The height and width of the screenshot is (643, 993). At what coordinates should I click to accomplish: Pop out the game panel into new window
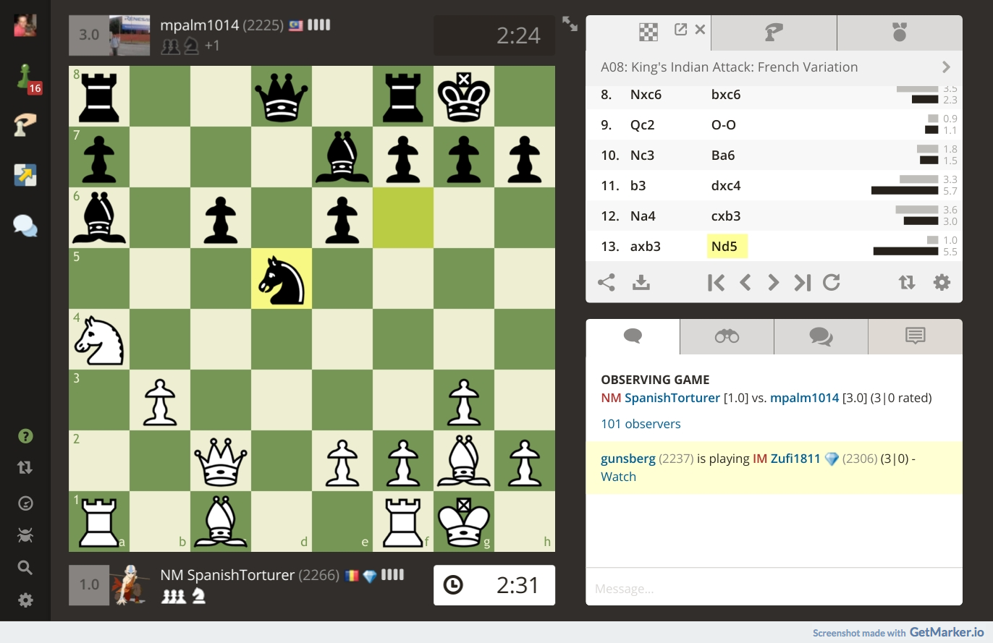tap(680, 30)
